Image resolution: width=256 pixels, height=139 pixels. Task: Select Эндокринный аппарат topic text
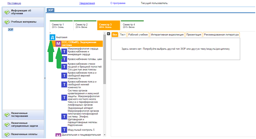tap(83, 116)
